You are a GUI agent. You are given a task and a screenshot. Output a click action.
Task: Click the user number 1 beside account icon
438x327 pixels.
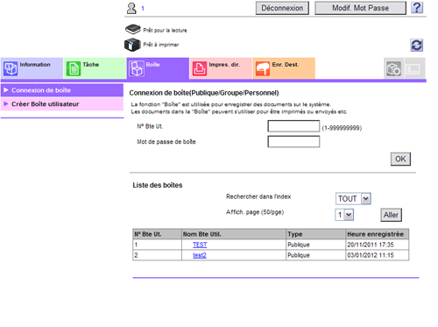pos(143,9)
